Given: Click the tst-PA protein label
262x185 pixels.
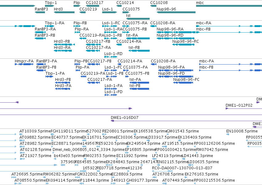Looking at the screenshot, I should click(135, 80).
